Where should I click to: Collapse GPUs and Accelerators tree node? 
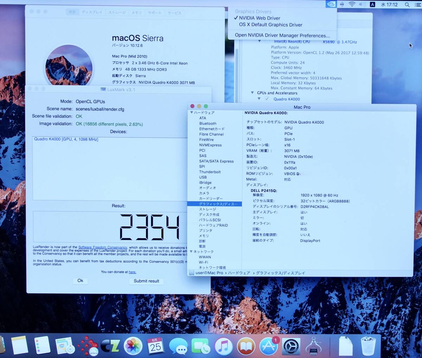tap(252, 93)
